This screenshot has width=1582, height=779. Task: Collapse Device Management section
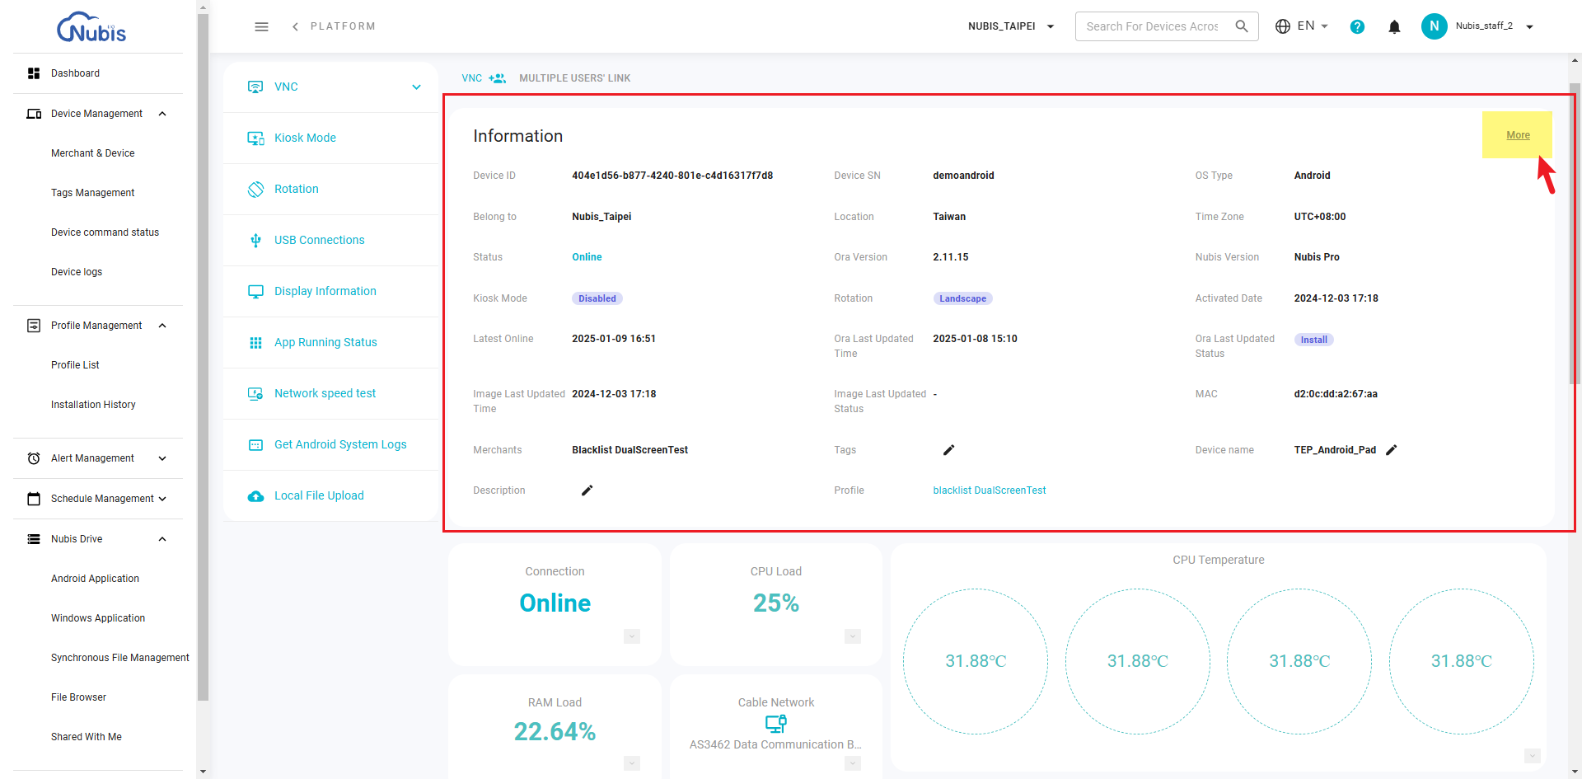click(x=162, y=114)
